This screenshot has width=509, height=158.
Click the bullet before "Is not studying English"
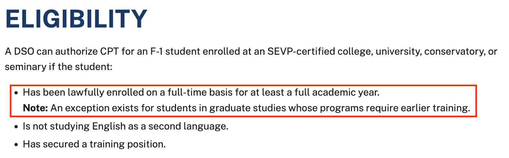16,127
